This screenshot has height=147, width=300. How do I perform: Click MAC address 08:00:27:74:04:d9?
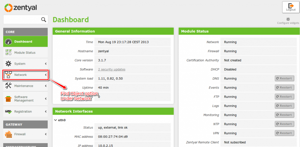[x=113, y=137]
